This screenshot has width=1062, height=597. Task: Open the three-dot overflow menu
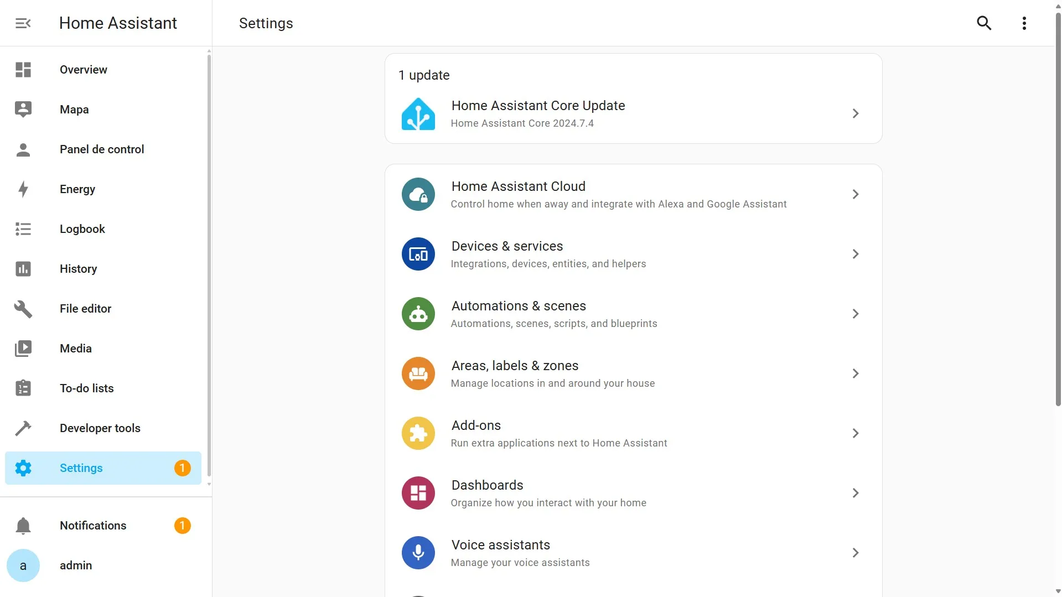(x=1024, y=23)
